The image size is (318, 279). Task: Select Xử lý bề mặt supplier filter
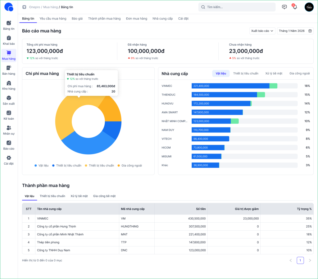coord(274,73)
